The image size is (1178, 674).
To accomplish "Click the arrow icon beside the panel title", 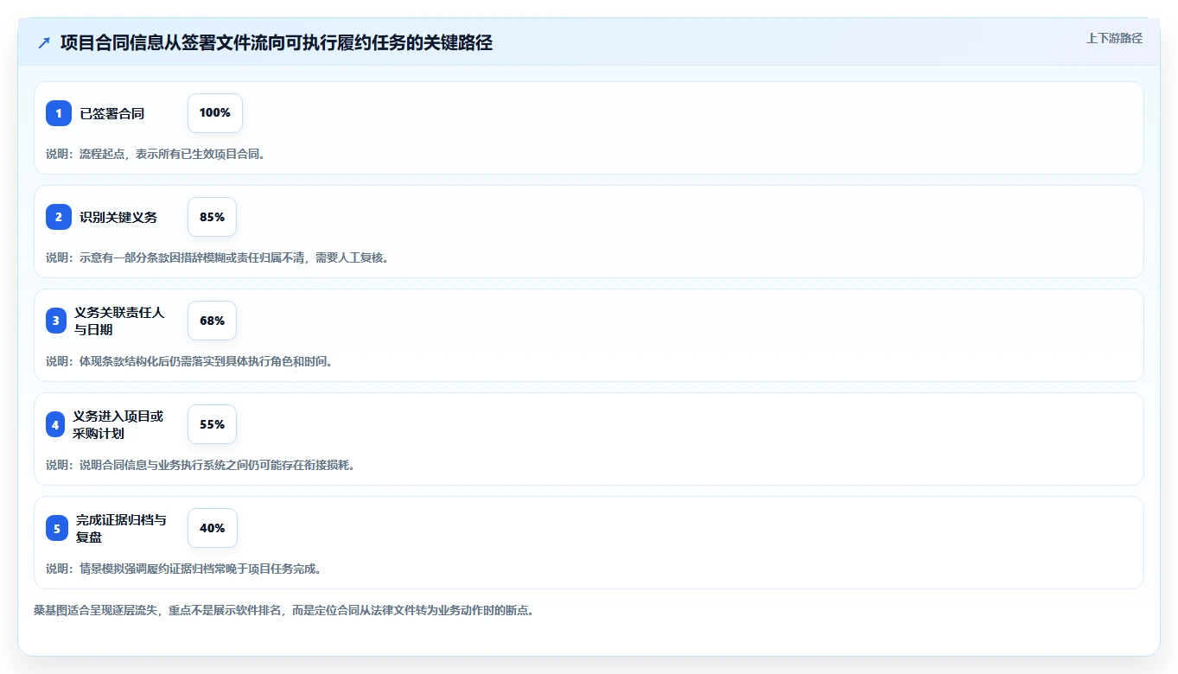I will pos(43,42).
